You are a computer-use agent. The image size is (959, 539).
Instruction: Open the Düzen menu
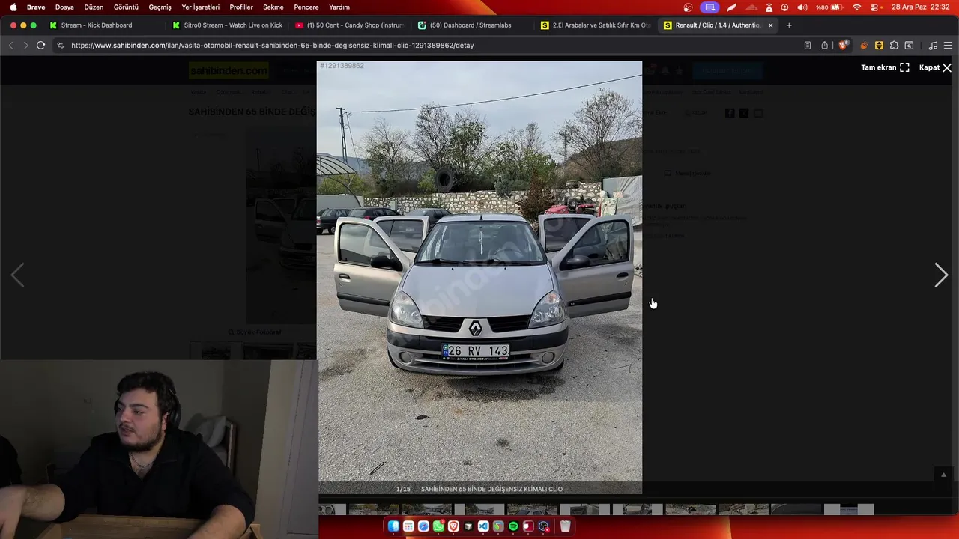point(94,7)
